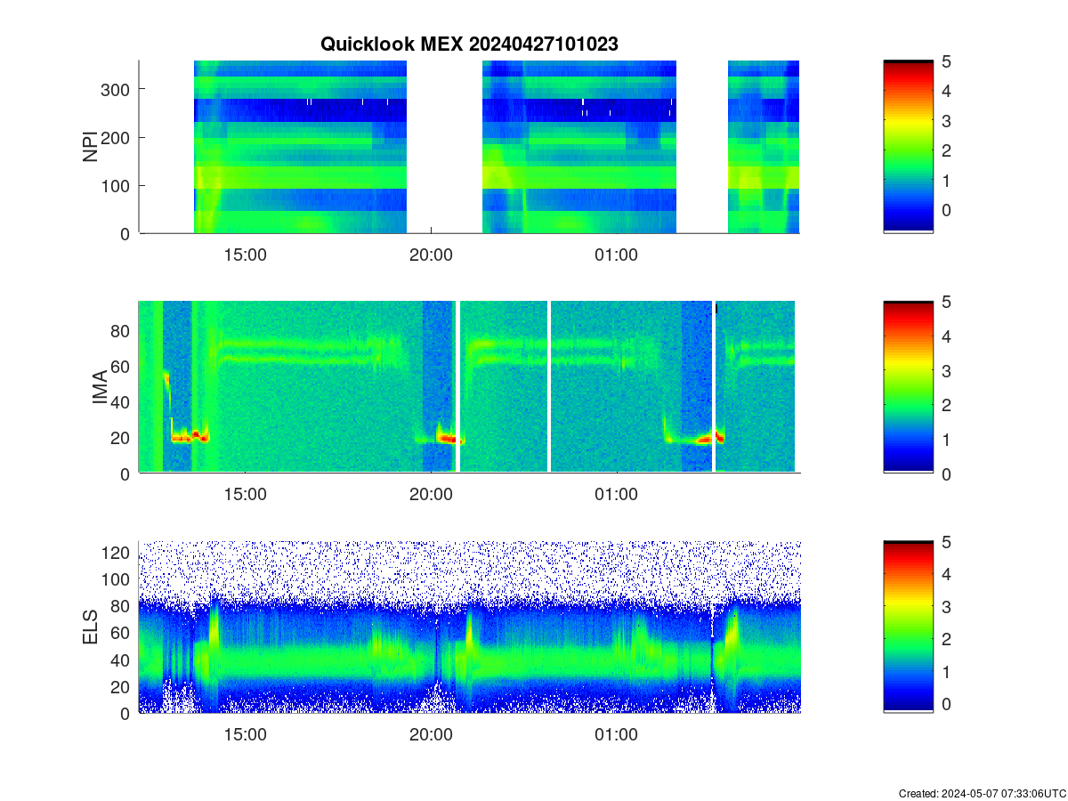Image resolution: width=1068 pixels, height=801 pixels.
Task: Click the "15:00" tick under IMA plot
Action: 245,495
